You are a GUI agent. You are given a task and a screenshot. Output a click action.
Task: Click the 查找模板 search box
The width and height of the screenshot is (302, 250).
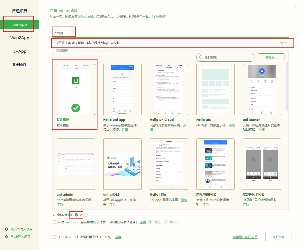pos(225,57)
